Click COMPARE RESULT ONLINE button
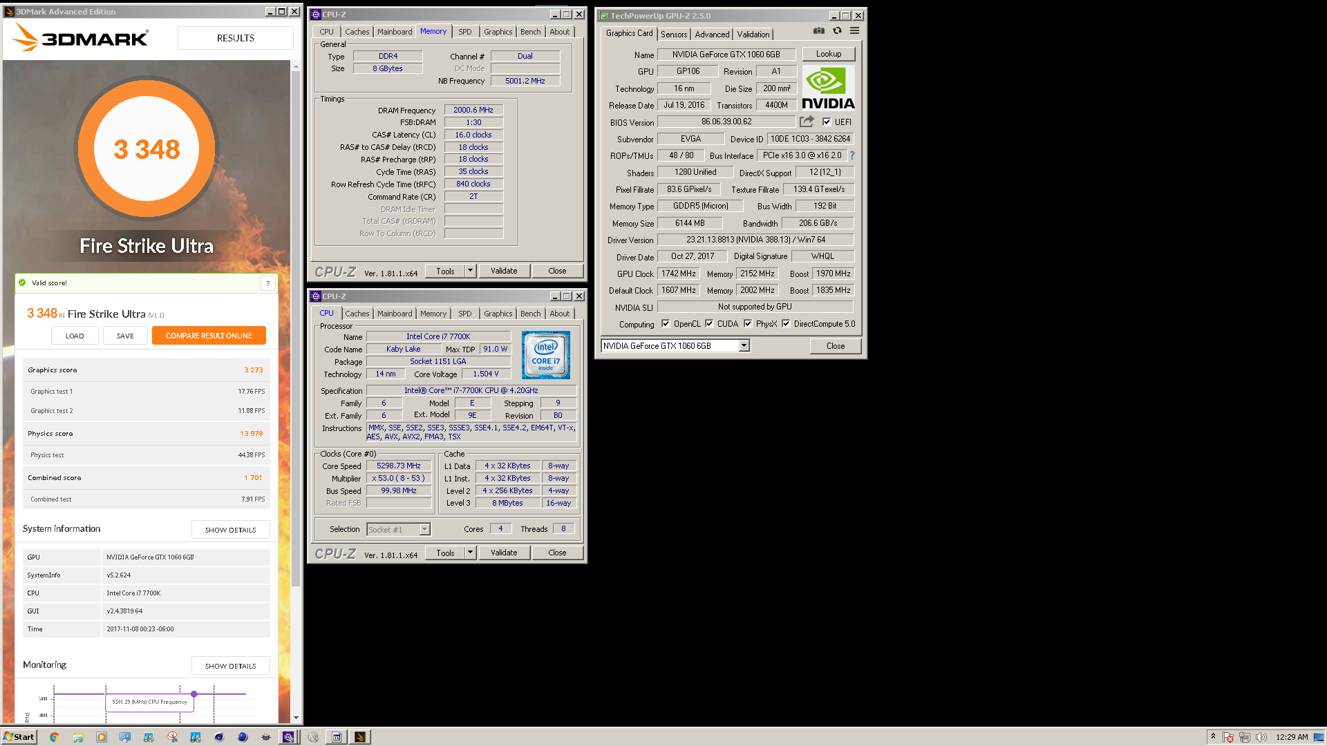1327x746 pixels. [x=209, y=336]
